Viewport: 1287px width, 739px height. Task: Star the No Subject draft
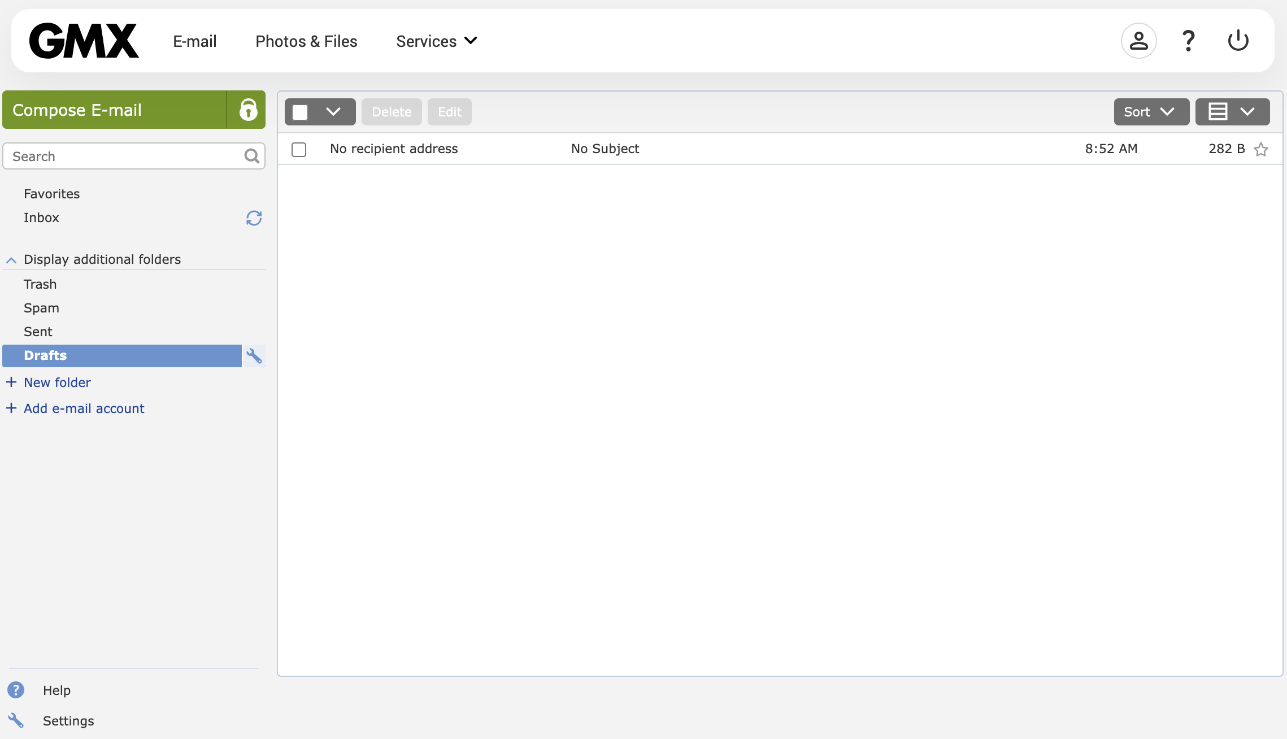1260,150
